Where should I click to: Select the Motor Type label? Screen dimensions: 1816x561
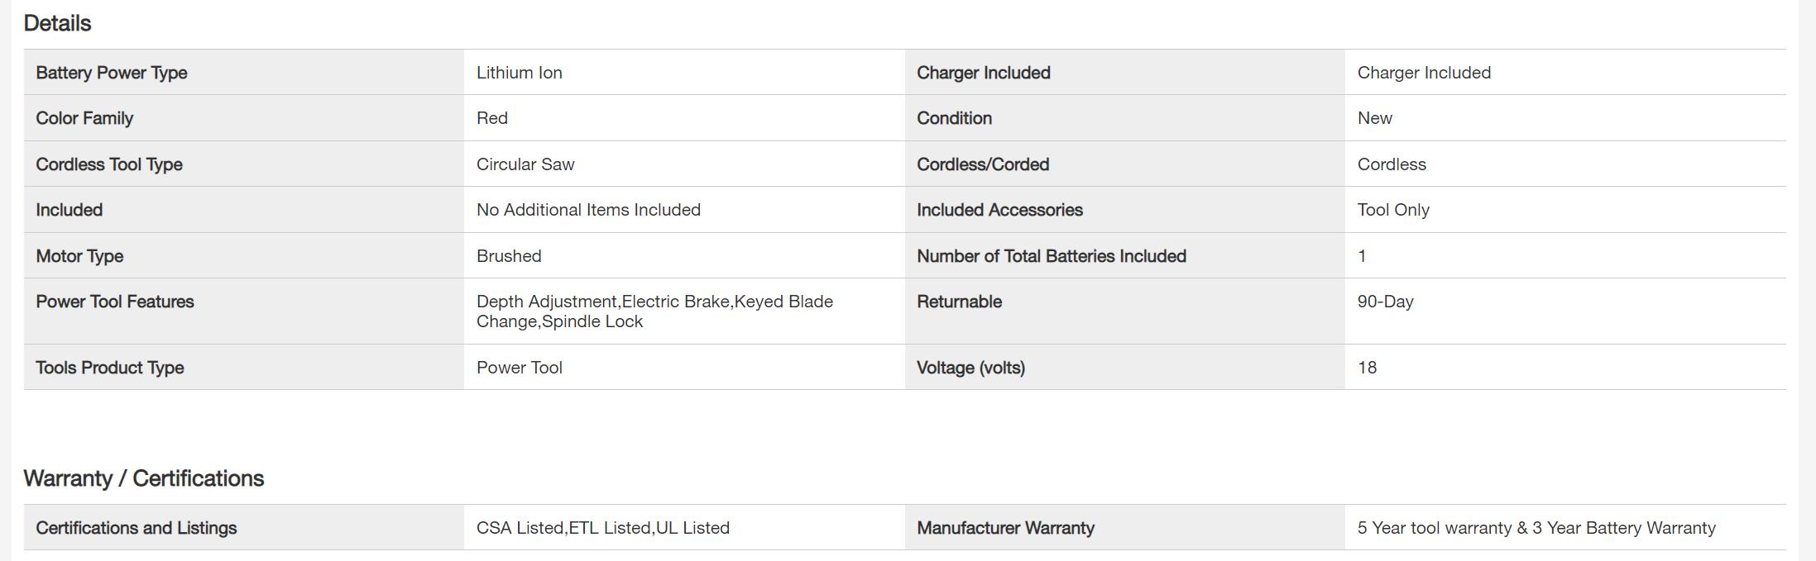pyautogui.click(x=79, y=256)
